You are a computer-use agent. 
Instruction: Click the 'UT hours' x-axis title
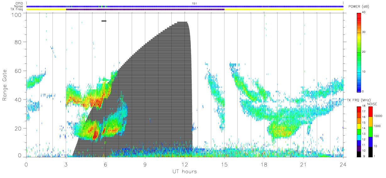coord(184,172)
